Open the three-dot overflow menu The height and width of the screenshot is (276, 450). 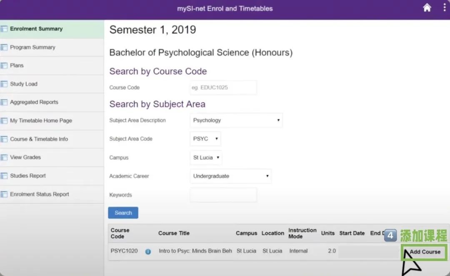click(x=445, y=7)
